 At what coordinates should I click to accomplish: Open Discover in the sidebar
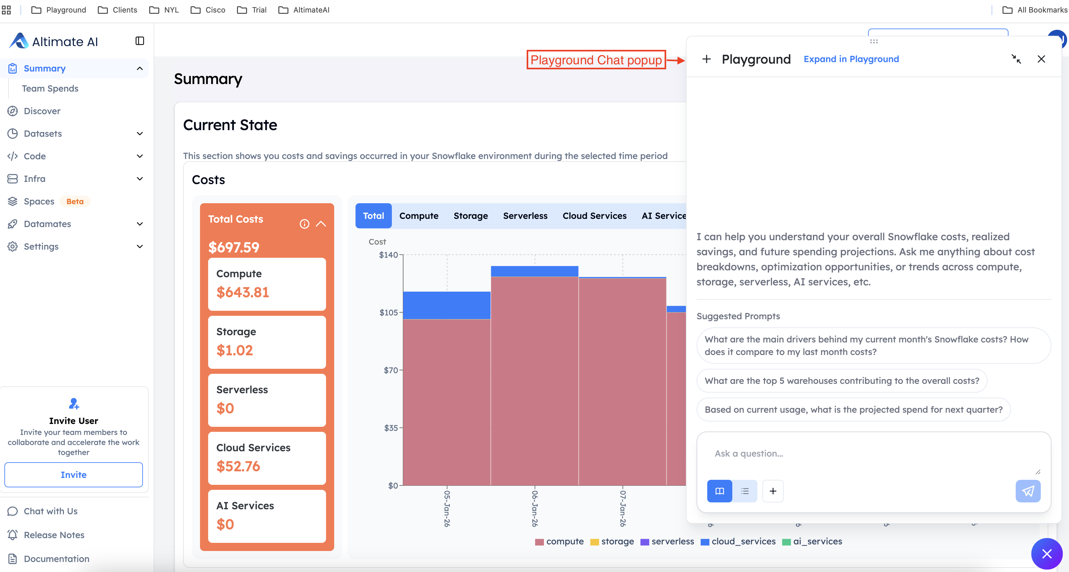pos(42,111)
